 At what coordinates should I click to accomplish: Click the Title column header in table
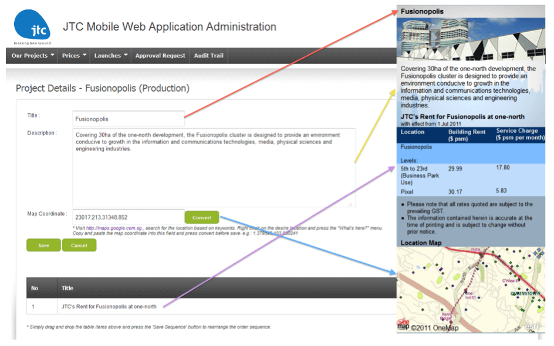click(67, 288)
